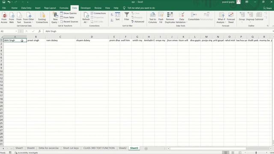The image size is (274, 154).
Task: Switch to Page Break Preview icon
Action: pos(240,153)
